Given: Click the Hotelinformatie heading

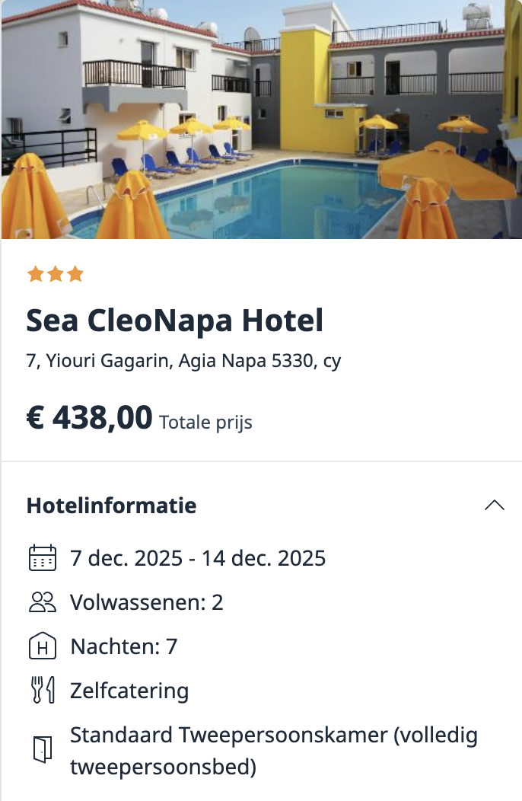Looking at the screenshot, I should (x=112, y=506).
